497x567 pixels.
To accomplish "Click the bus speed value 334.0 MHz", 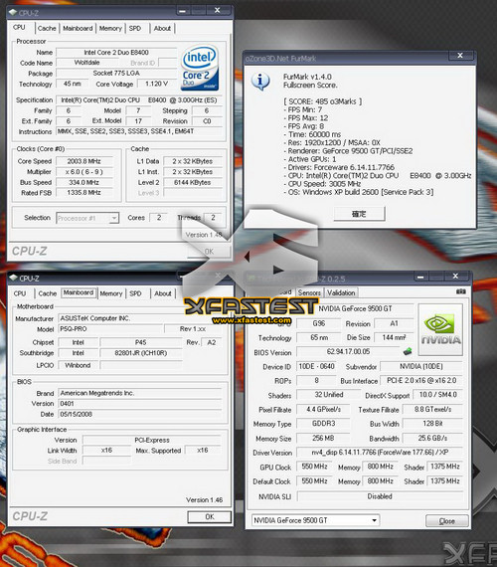I will coord(84,182).
